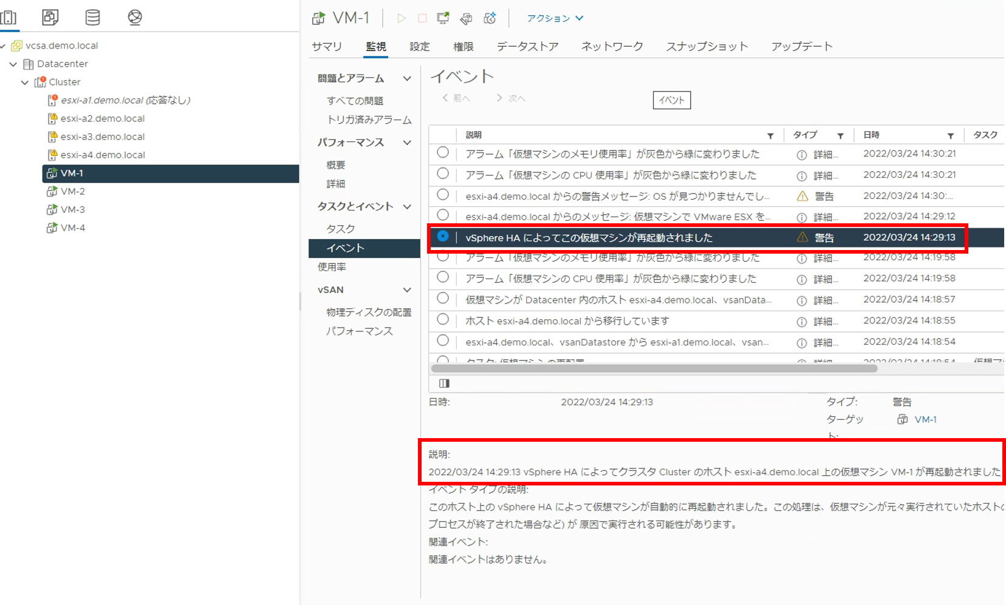Open the アップデート tab
The height and width of the screenshot is (605, 1006).
801,47
